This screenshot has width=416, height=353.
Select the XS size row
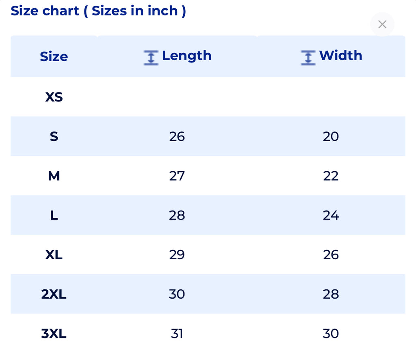click(54, 97)
